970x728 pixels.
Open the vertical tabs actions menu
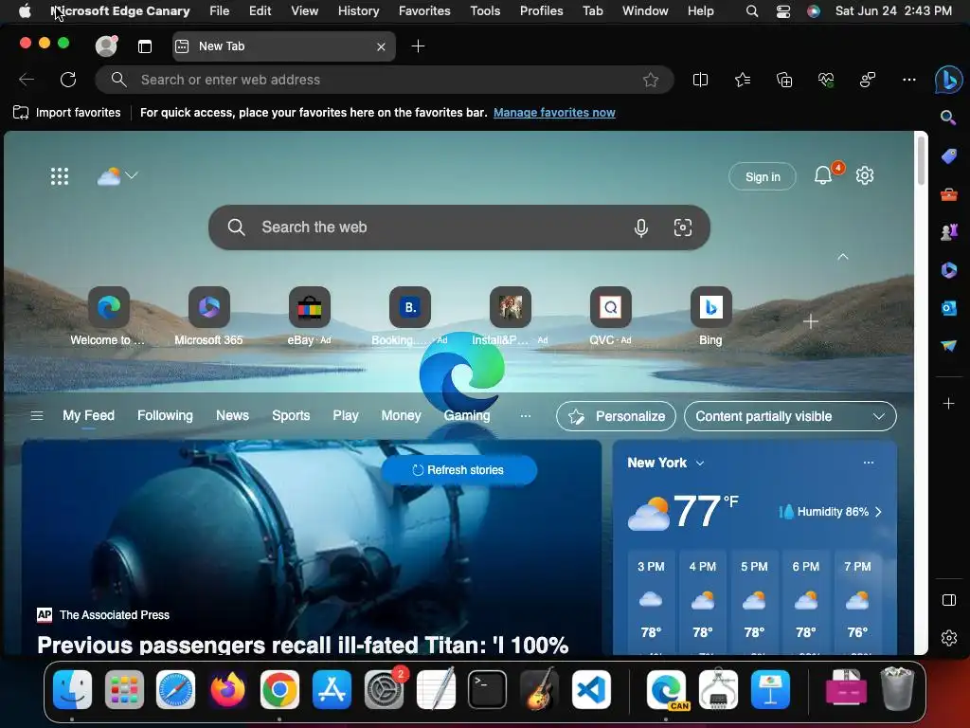click(145, 46)
